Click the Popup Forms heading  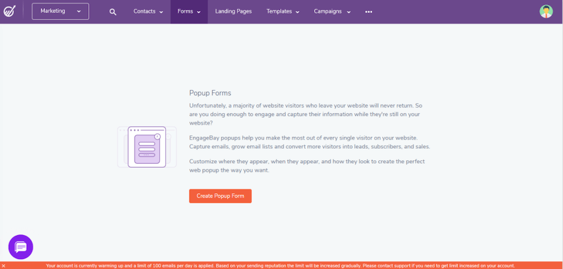click(x=210, y=93)
